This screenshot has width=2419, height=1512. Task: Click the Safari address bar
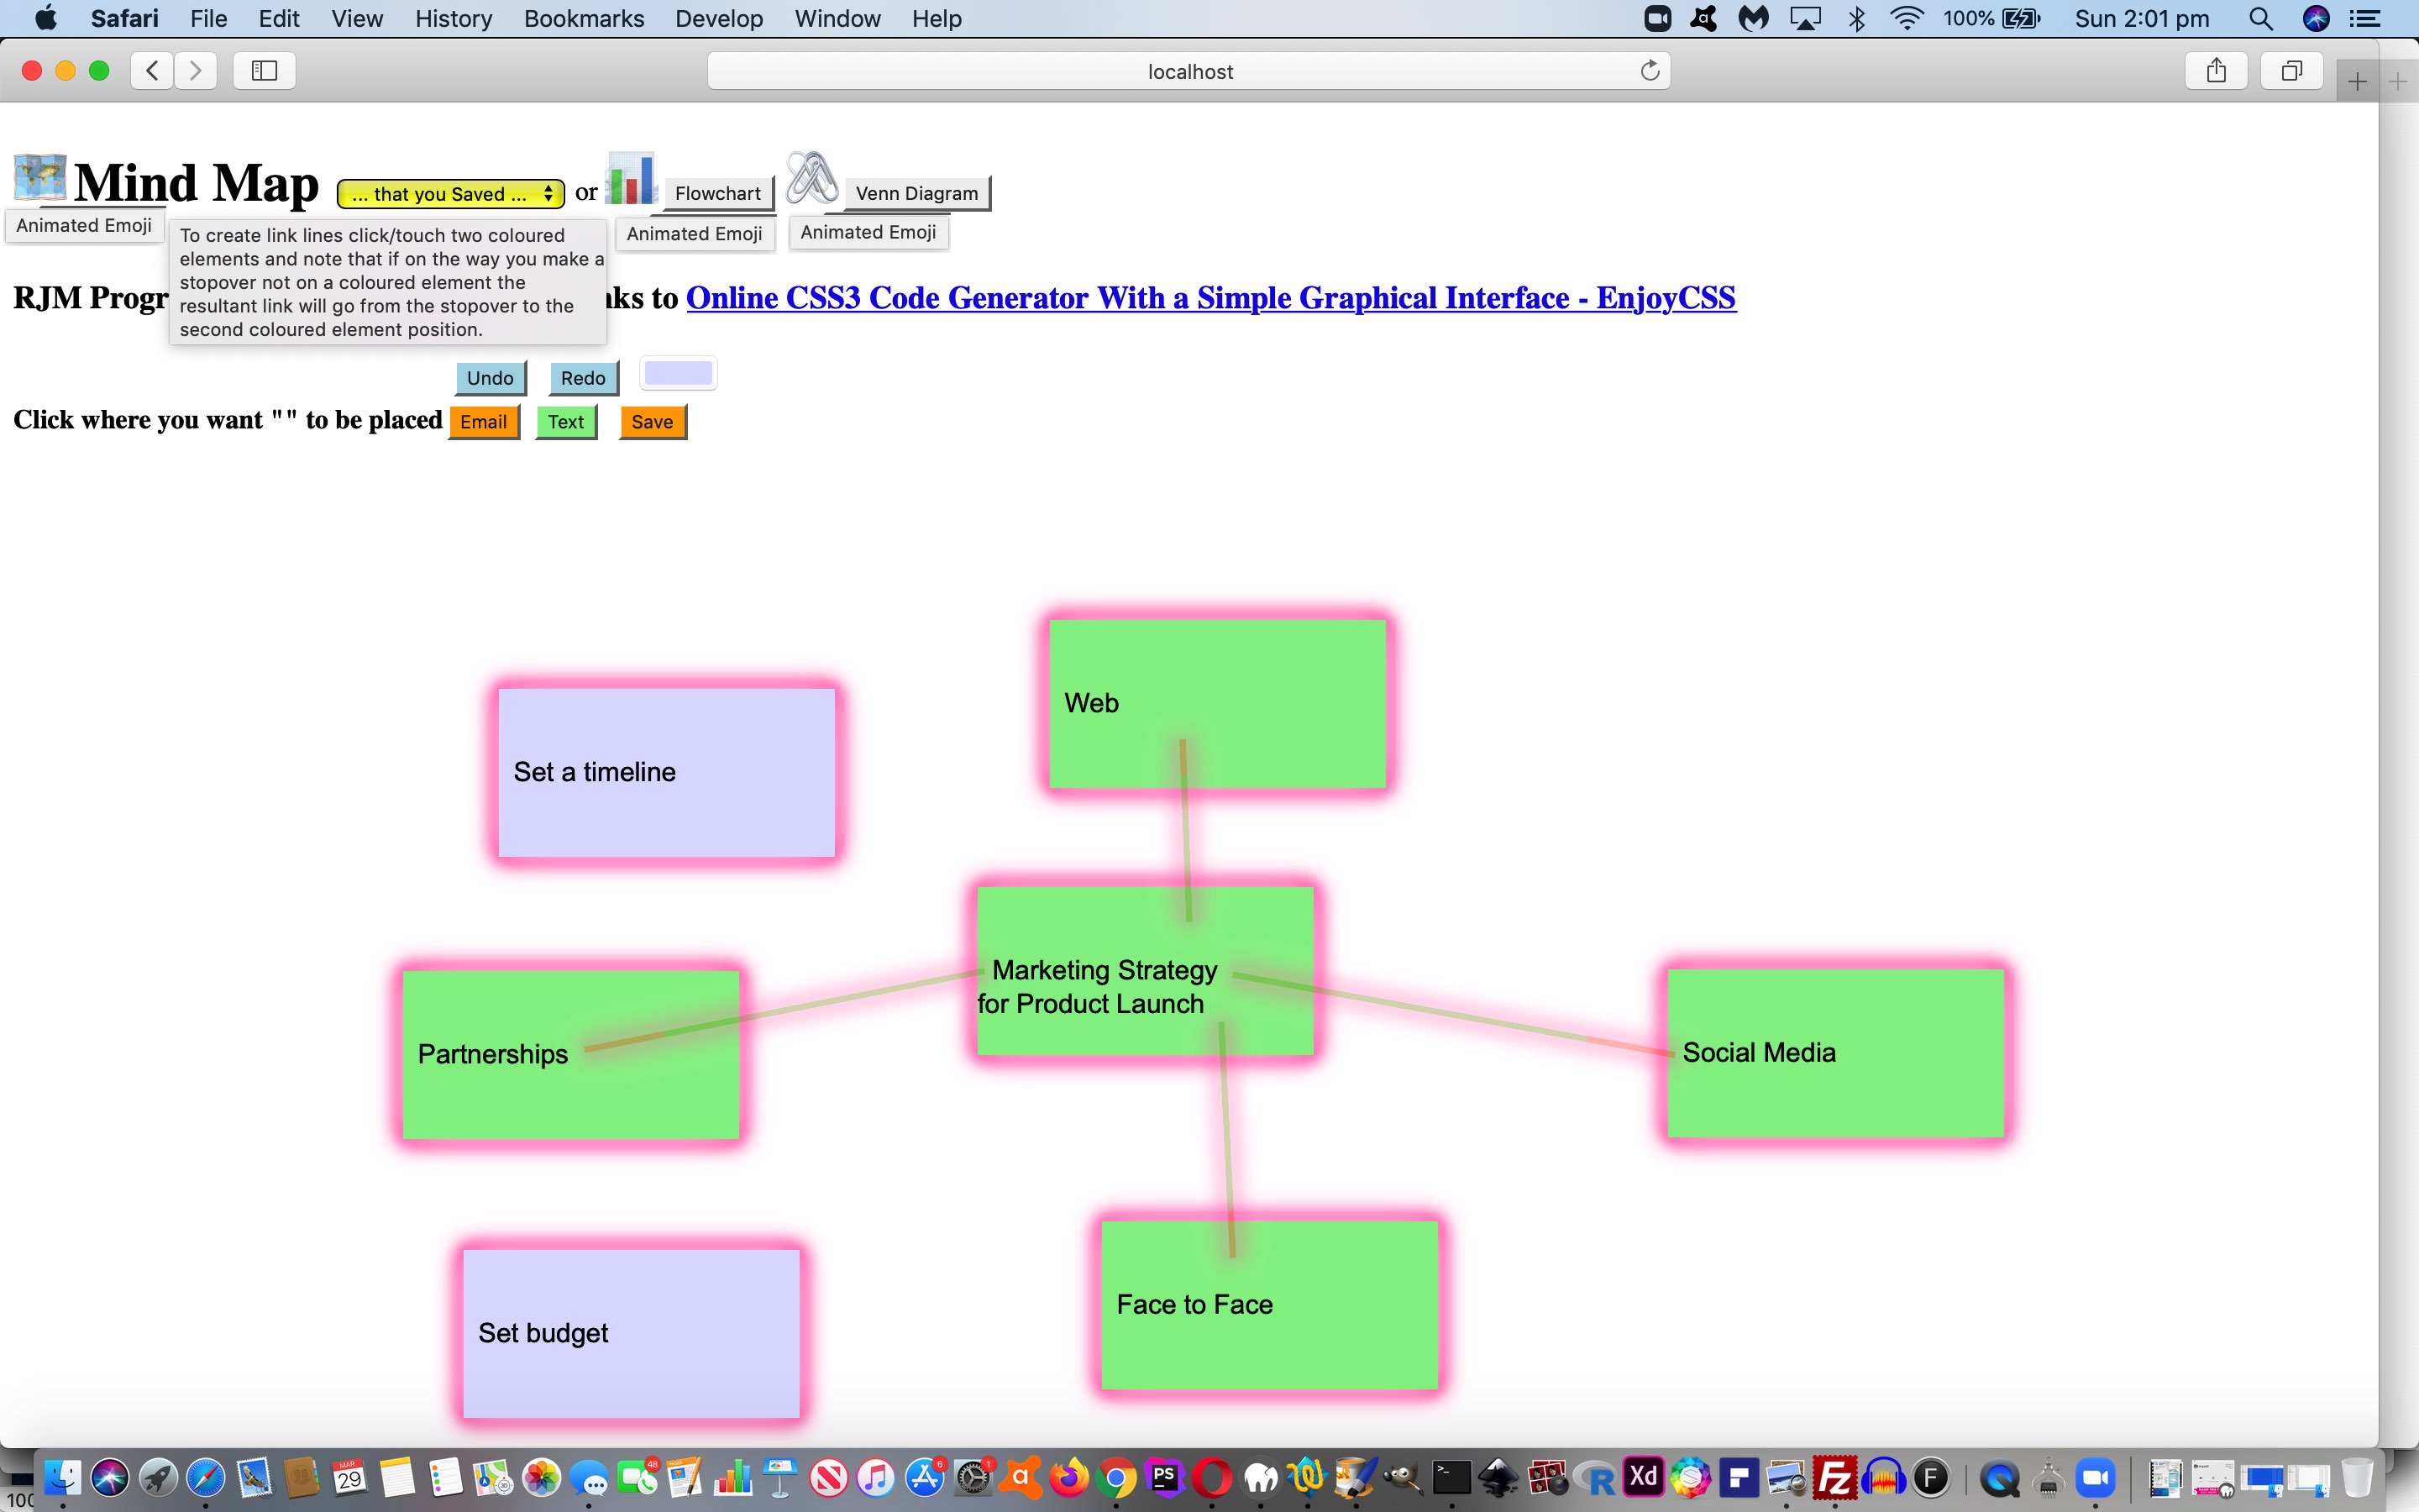click(1189, 71)
